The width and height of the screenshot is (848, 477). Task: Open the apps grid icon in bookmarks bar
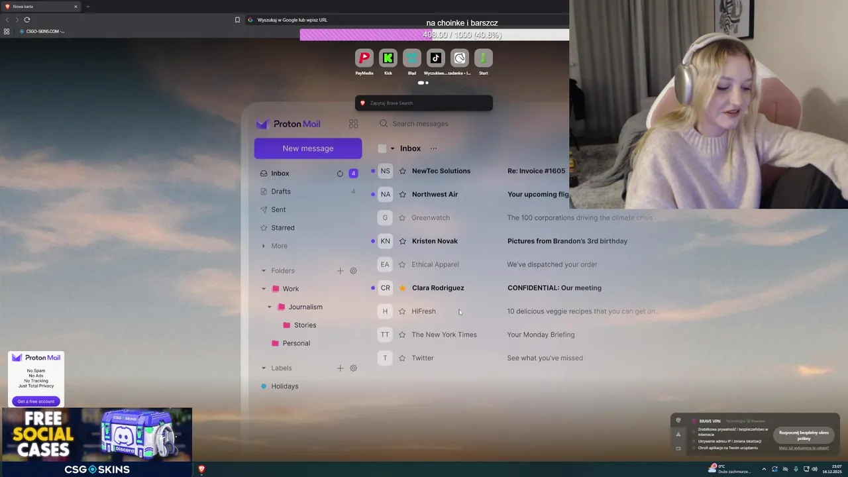click(x=7, y=31)
